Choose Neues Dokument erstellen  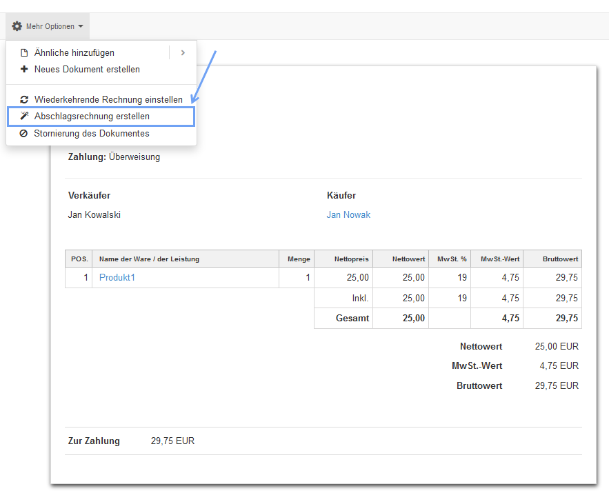click(87, 70)
